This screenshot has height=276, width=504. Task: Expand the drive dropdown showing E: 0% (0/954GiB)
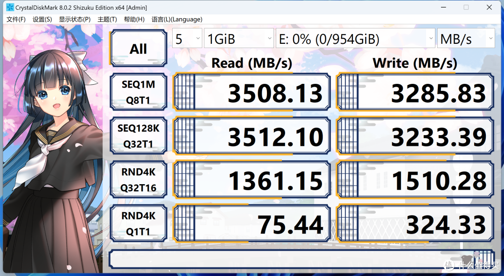(x=356, y=38)
